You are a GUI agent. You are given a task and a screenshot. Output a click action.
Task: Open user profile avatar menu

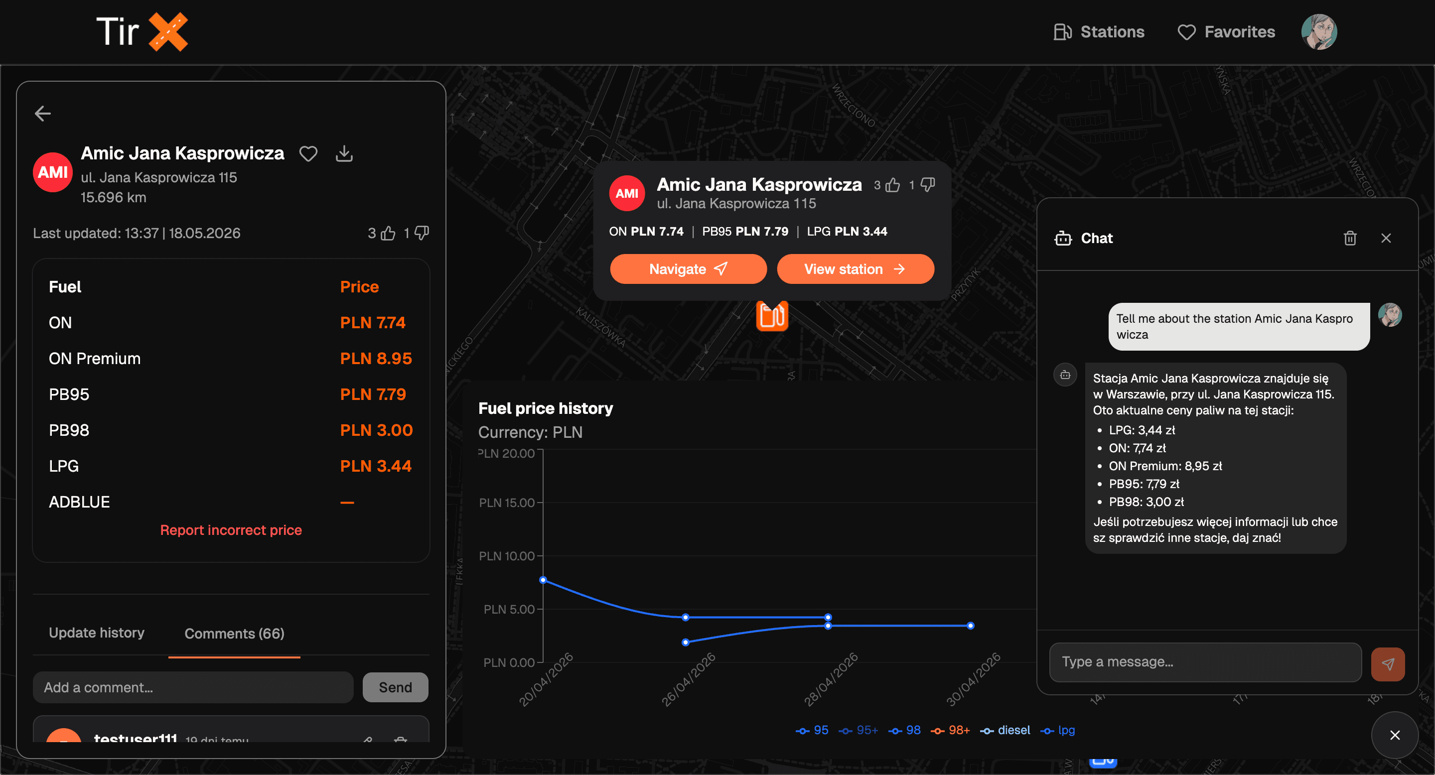[x=1319, y=32]
